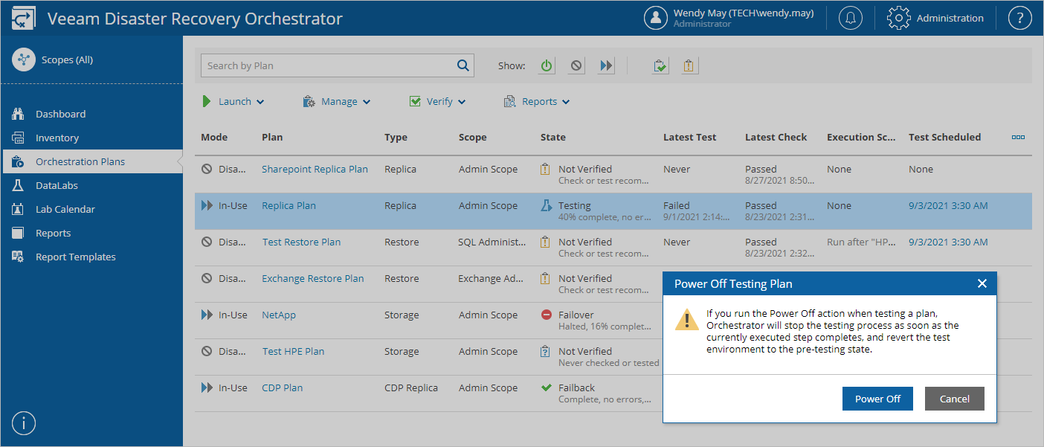1044x447 pixels.
Task: Click the Scopes (All) icon
Action: coord(24,60)
